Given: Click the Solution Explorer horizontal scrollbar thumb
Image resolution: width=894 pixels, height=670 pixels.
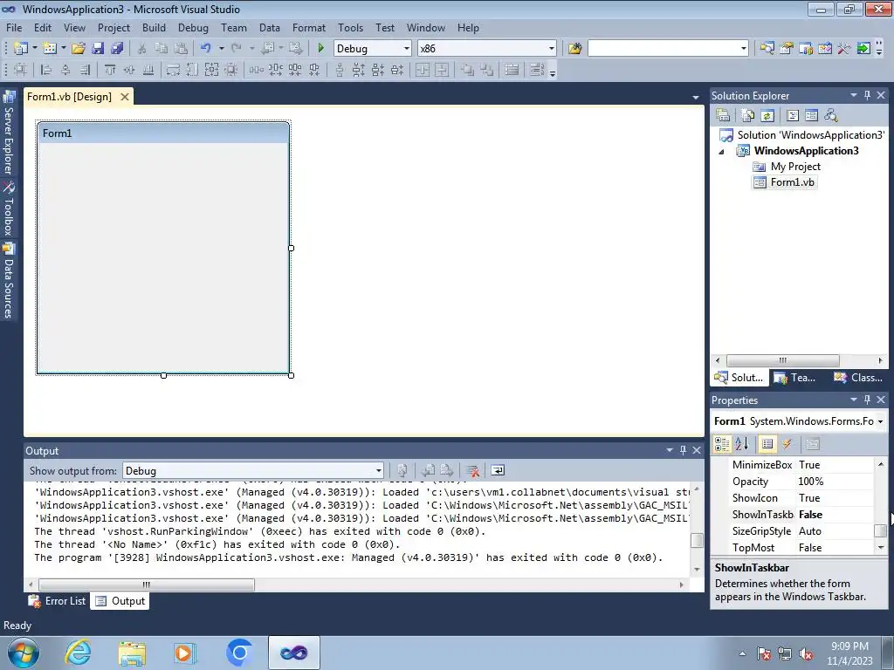Looking at the screenshot, I should tap(783, 360).
